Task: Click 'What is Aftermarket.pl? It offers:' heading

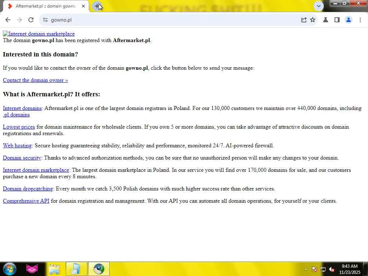Action: coord(51,94)
